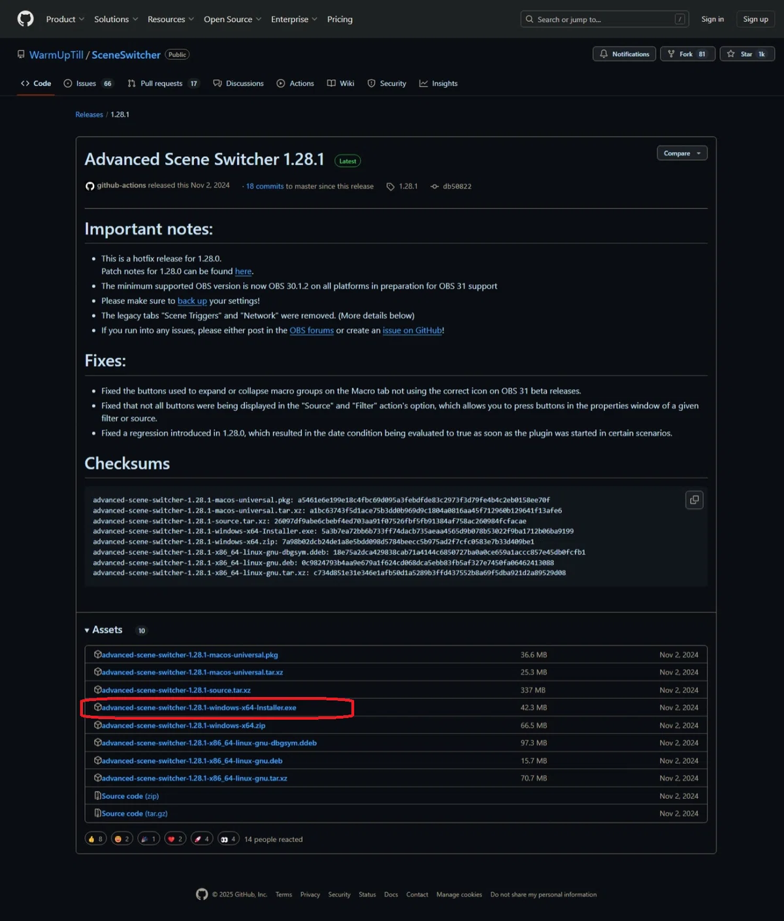Viewport: 784px width, 921px height.
Task: Open the Security tab
Action: tap(387, 84)
